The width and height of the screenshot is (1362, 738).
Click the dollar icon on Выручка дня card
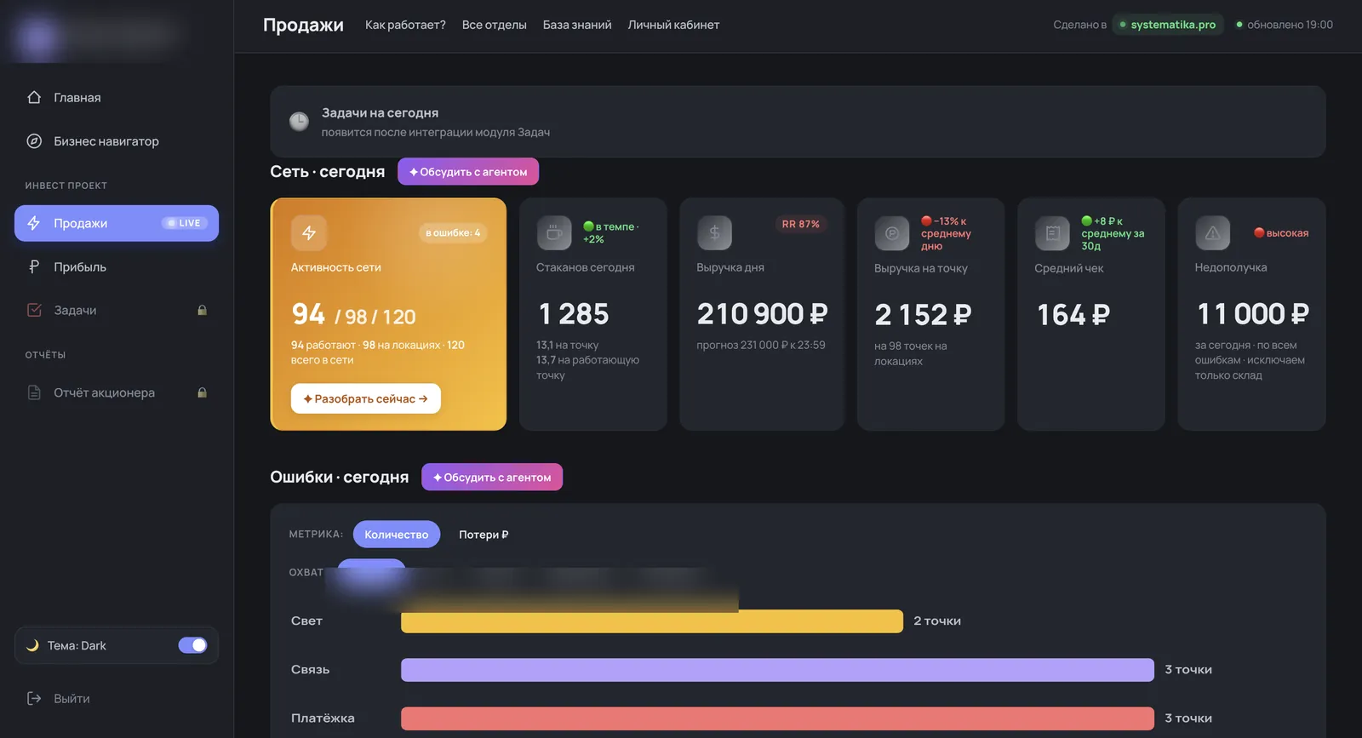[714, 232]
